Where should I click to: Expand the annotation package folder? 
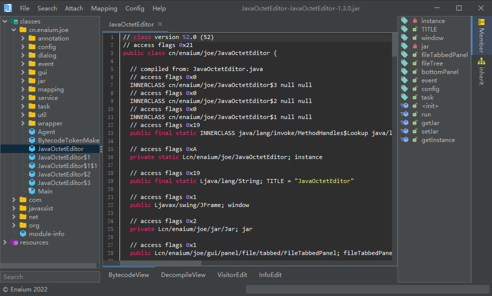point(23,38)
